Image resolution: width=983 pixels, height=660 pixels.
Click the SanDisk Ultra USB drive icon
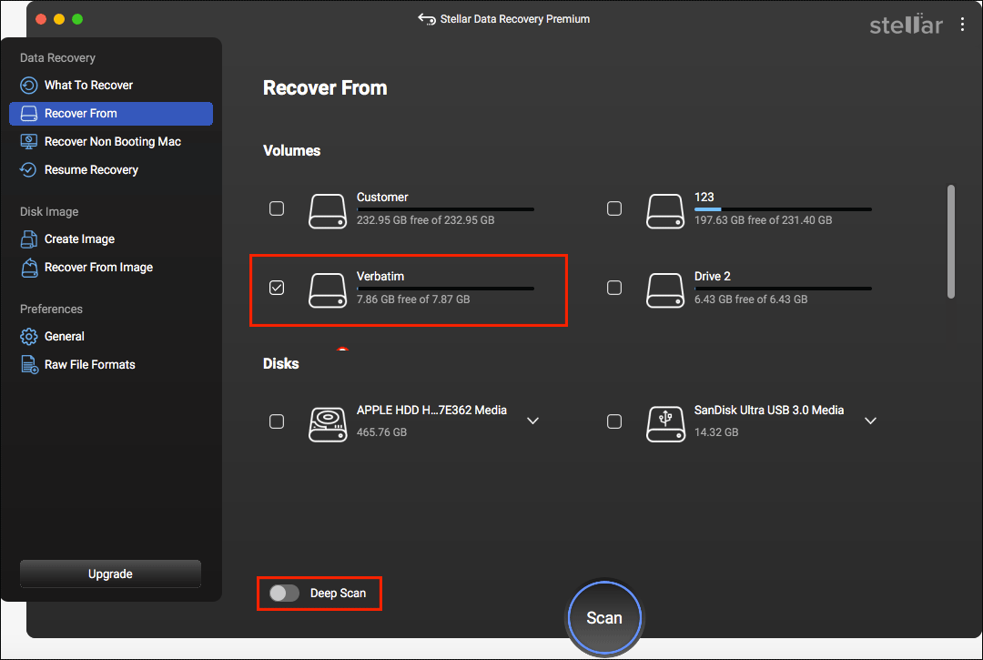point(665,424)
